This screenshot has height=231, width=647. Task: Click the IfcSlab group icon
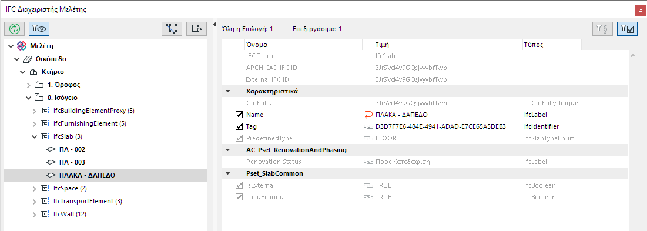(x=45, y=136)
